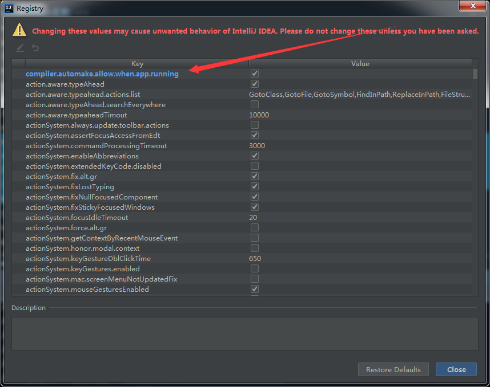Viewport: 490px width, 387px height.
Task: Click the edit pencil icon
Action: (19, 48)
